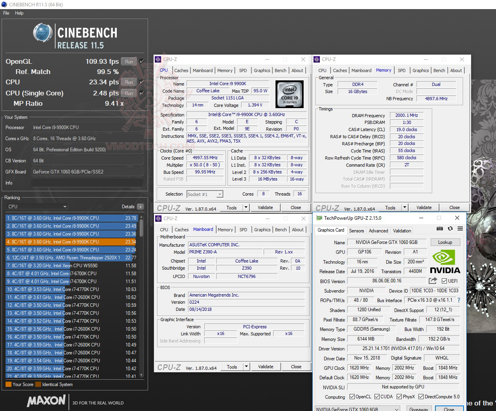Open the SPD tab in CPU-Z
This screenshot has height=411, width=496.
[243, 70]
